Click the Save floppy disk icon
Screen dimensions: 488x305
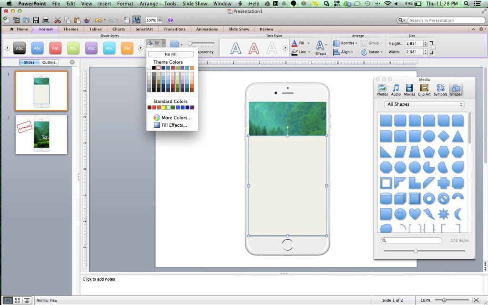click(x=36, y=20)
